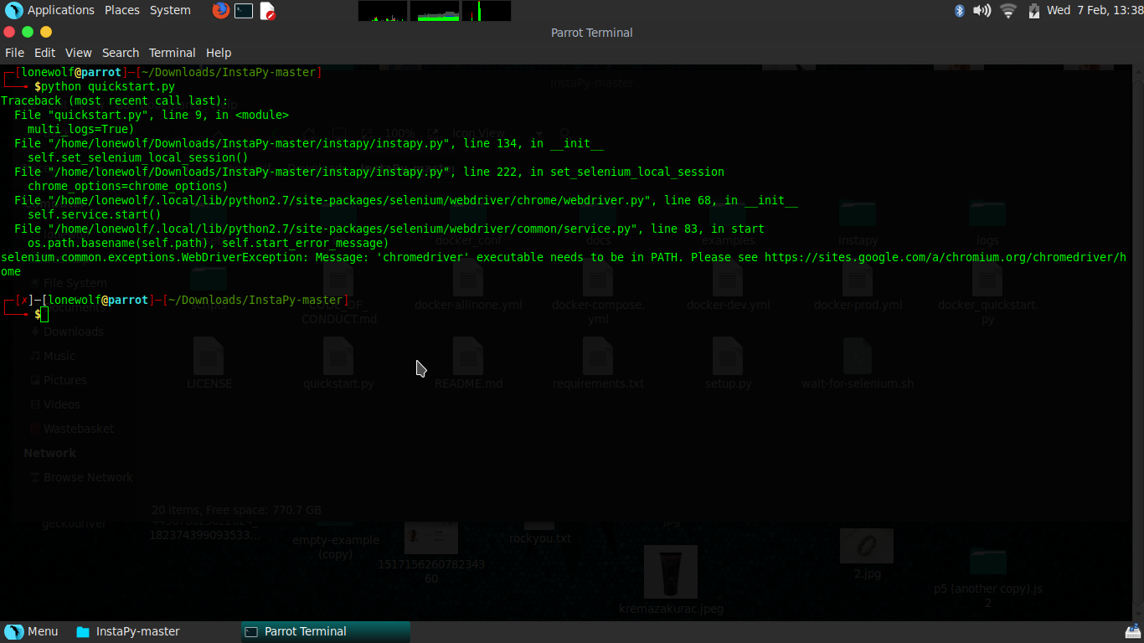Open the Wi-Fi network indicator

(x=1008, y=10)
